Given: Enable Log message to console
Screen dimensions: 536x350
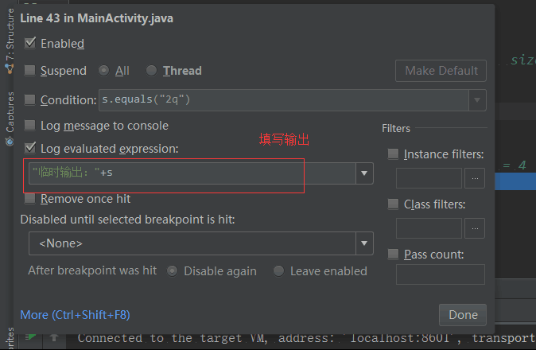Looking at the screenshot, I should tap(31, 126).
